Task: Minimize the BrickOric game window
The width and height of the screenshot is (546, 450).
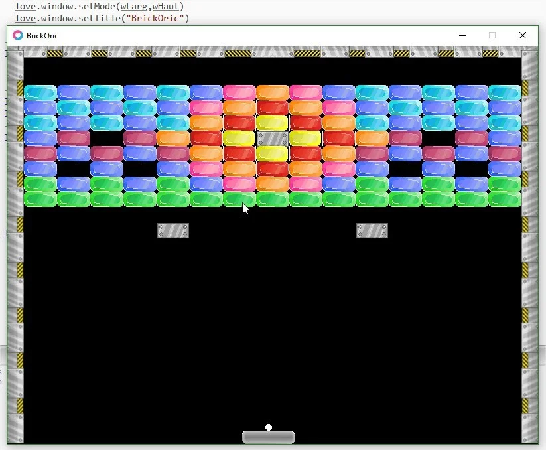Action: coord(462,35)
